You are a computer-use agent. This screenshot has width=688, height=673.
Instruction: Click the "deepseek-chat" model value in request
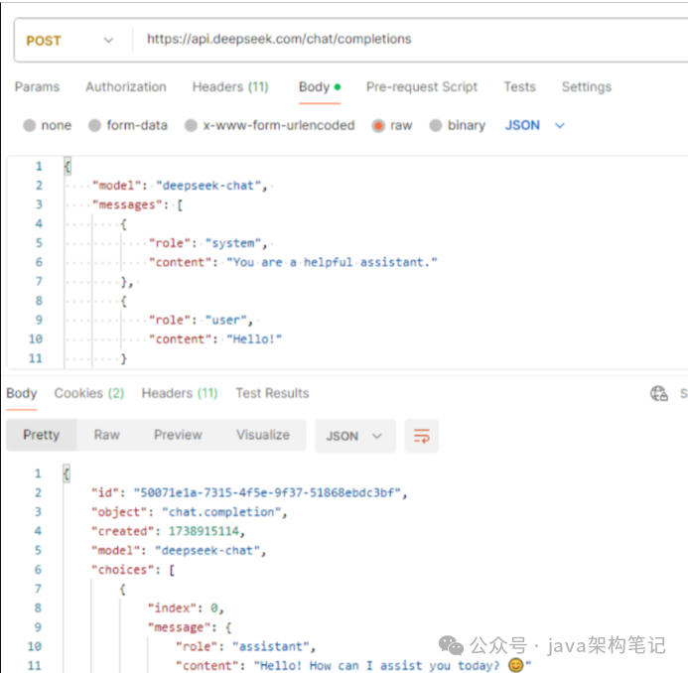click(x=208, y=186)
